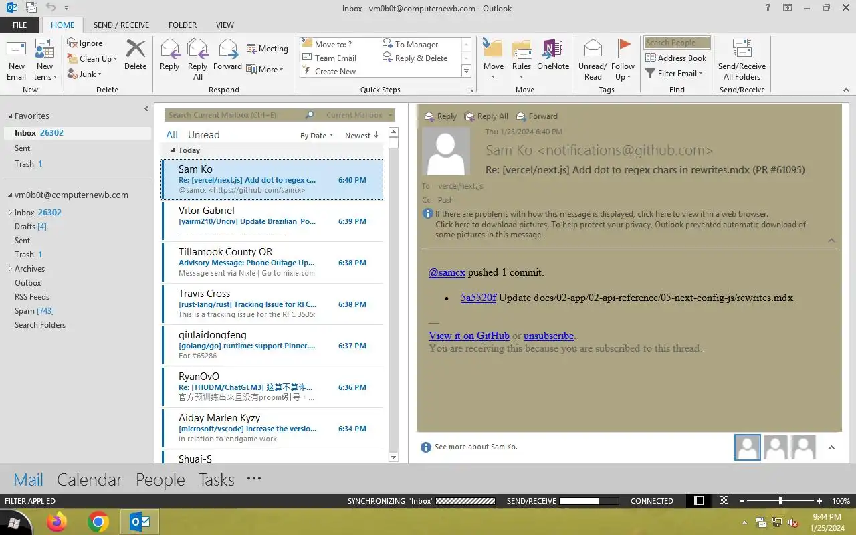The width and height of the screenshot is (856, 535).
Task: Collapse the Favorites section
Action: [x=9, y=116]
